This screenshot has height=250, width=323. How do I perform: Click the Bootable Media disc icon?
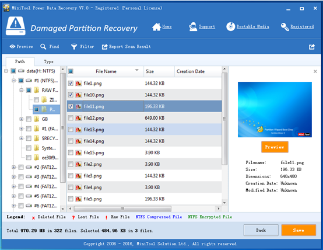(230, 26)
